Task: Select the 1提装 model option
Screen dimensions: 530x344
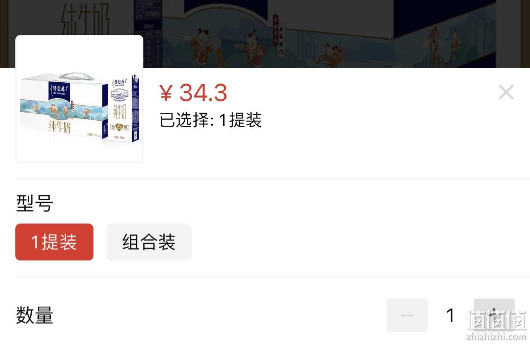Action: pyautogui.click(x=54, y=242)
